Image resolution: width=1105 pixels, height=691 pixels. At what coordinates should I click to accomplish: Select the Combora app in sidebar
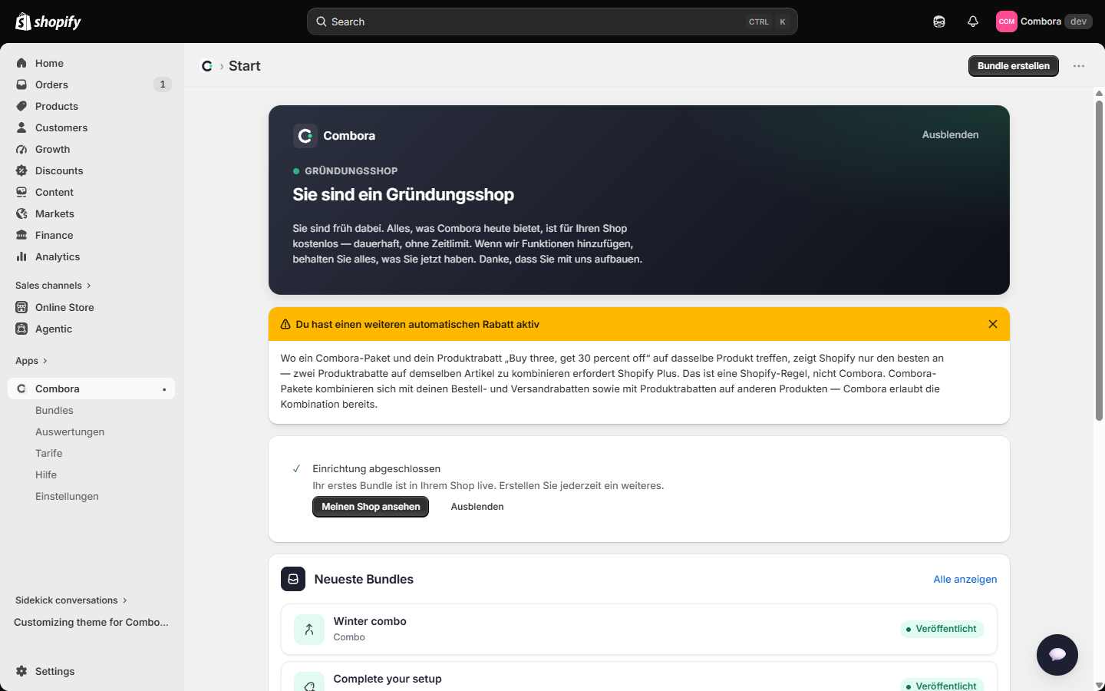(91, 388)
